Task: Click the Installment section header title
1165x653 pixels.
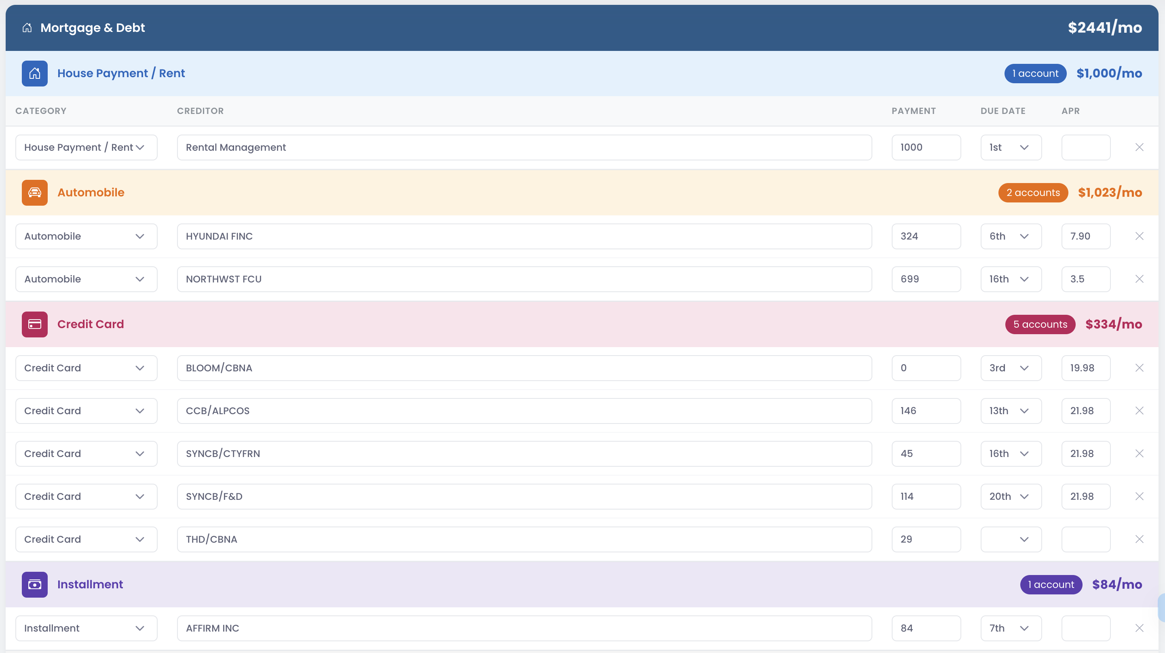Action: point(90,584)
